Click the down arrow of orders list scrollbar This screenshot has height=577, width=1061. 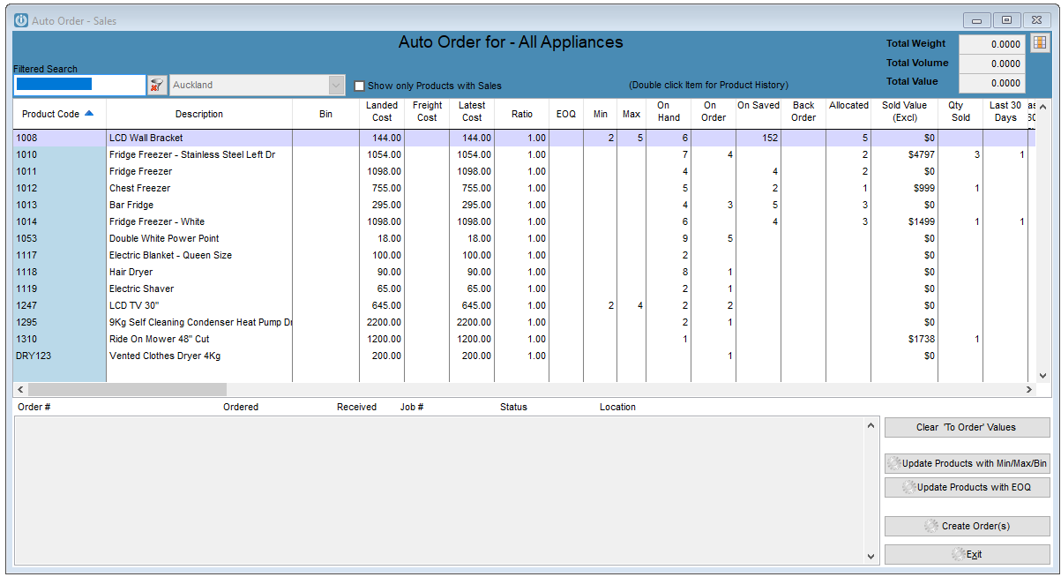[871, 557]
